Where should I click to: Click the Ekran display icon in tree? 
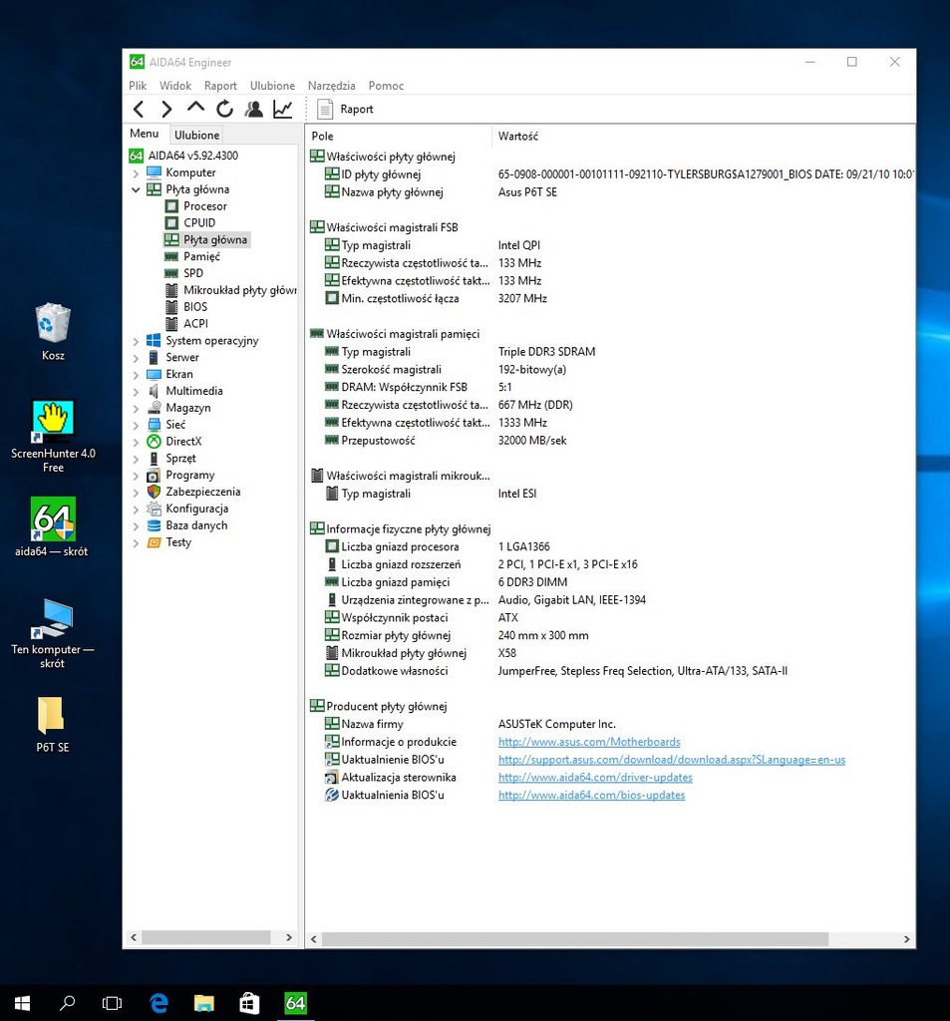coord(154,375)
